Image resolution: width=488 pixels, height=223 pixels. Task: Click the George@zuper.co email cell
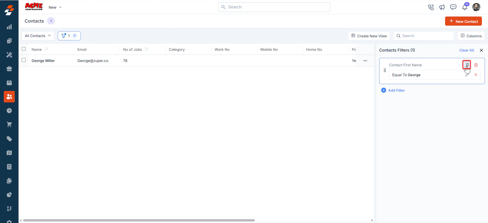93,61
